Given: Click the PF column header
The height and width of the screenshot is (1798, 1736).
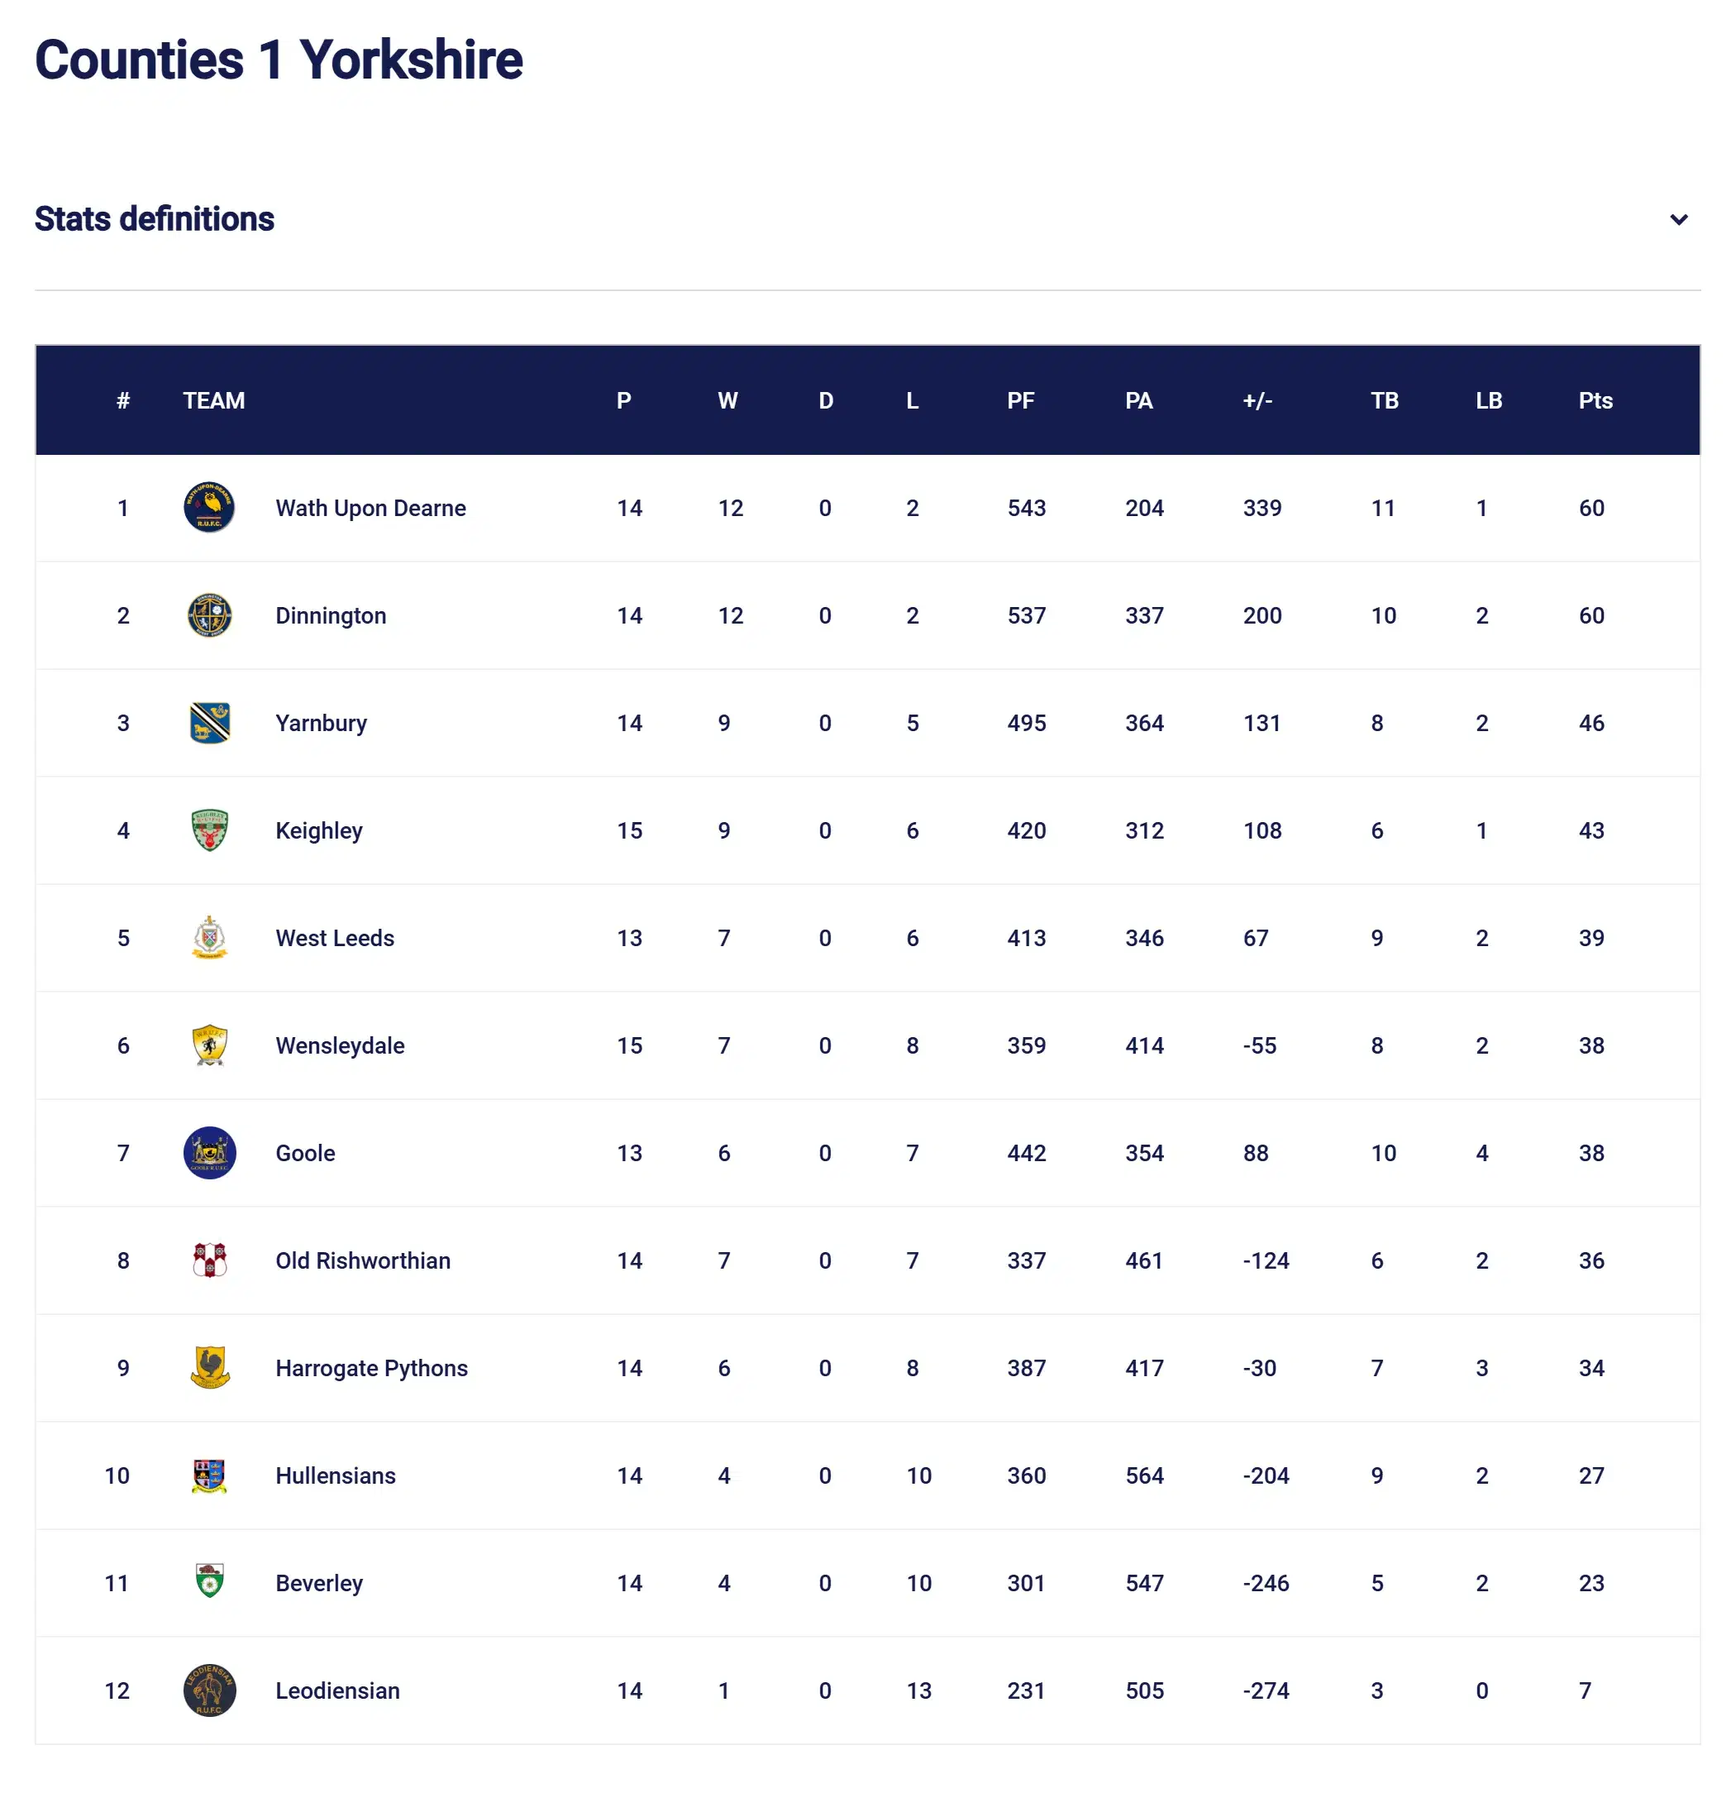Looking at the screenshot, I should (1020, 400).
